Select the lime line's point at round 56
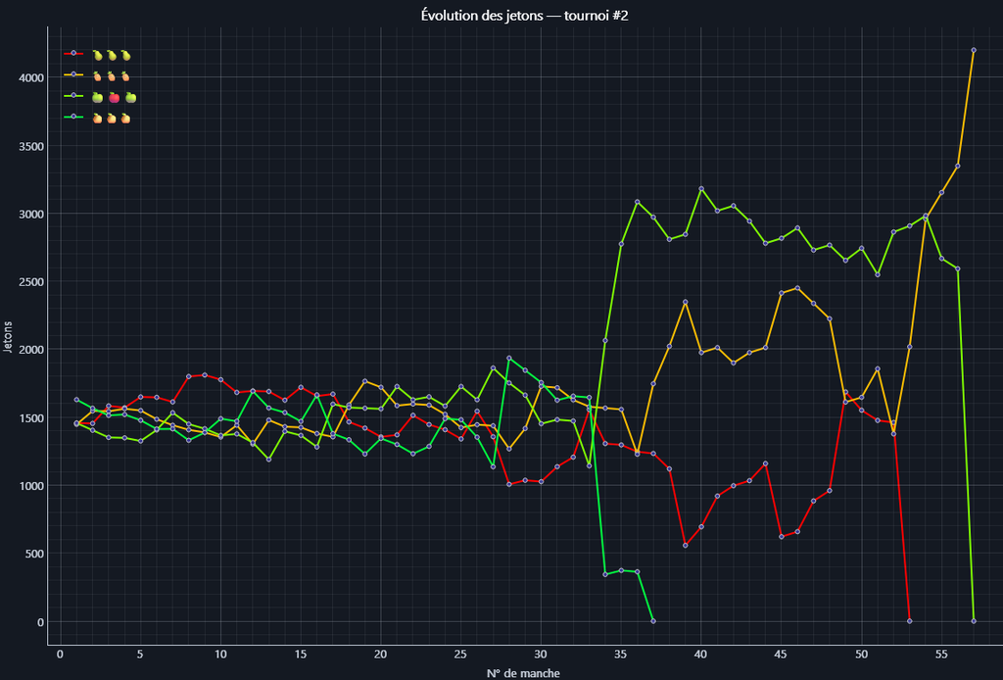Image resolution: width=1003 pixels, height=680 pixels. coord(958,268)
